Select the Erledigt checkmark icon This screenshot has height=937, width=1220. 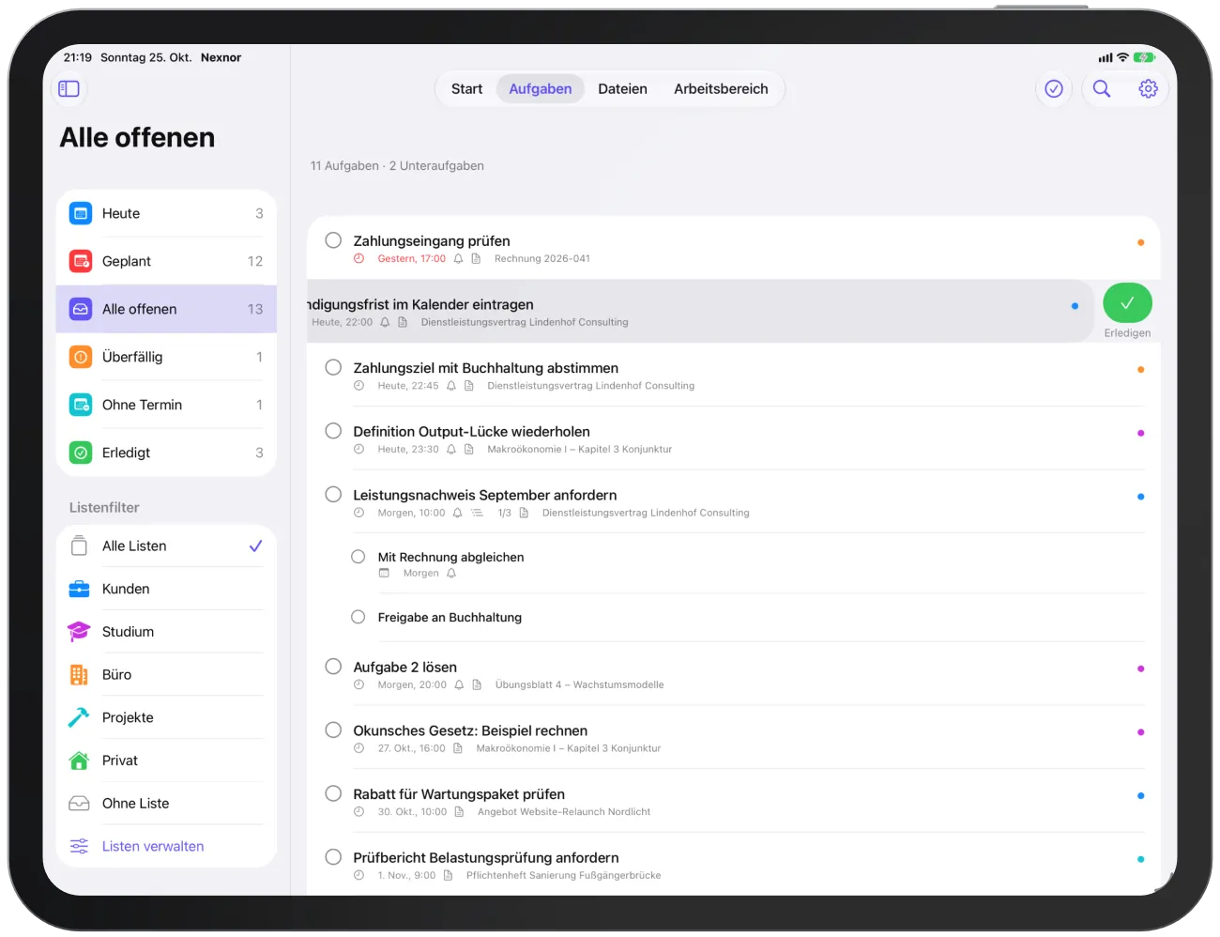click(x=81, y=453)
